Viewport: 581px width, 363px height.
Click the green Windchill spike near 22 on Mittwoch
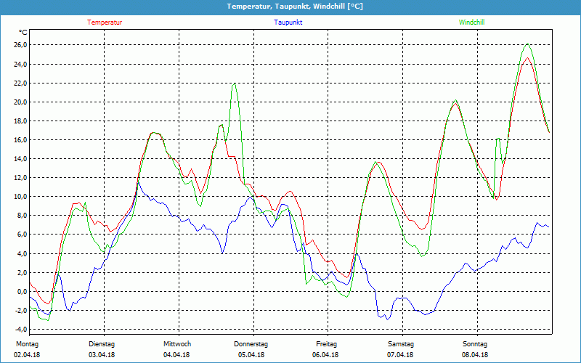[234, 83]
